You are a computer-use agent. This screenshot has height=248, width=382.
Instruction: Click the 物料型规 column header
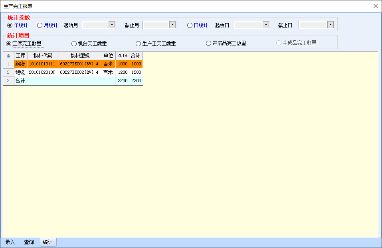coord(80,56)
